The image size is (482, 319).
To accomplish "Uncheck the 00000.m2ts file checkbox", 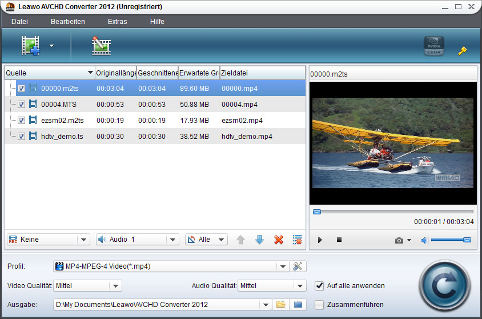I will coord(21,88).
